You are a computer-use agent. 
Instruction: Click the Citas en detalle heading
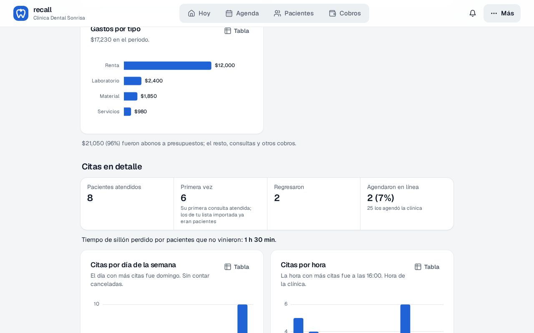[112, 166]
